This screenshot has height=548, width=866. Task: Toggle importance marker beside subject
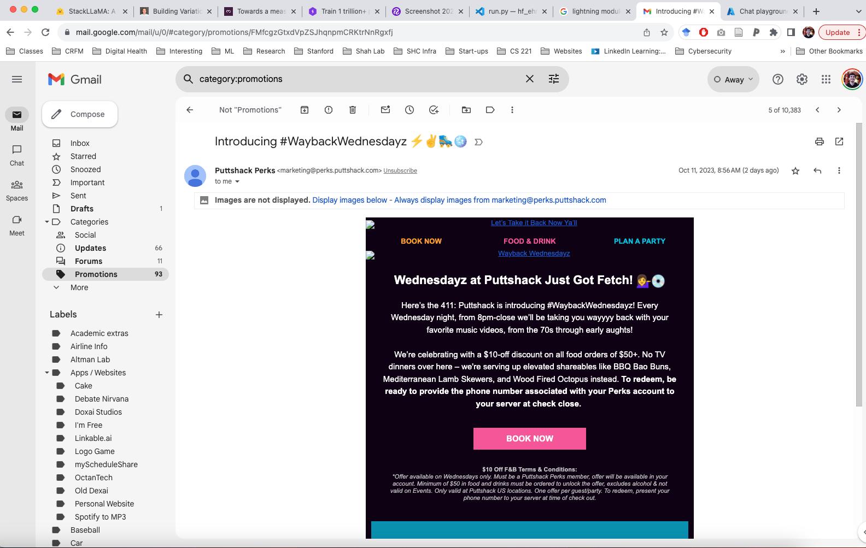(x=478, y=142)
